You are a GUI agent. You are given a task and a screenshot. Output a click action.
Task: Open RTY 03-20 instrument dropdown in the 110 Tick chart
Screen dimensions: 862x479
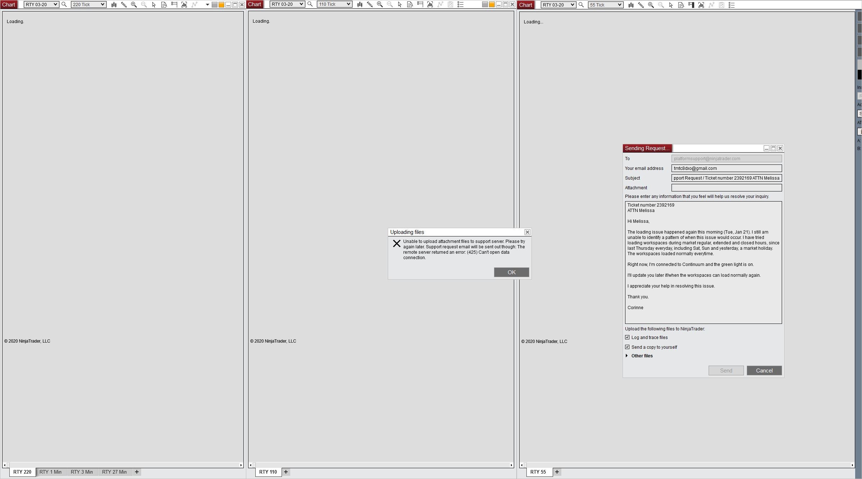pyautogui.click(x=287, y=4)
